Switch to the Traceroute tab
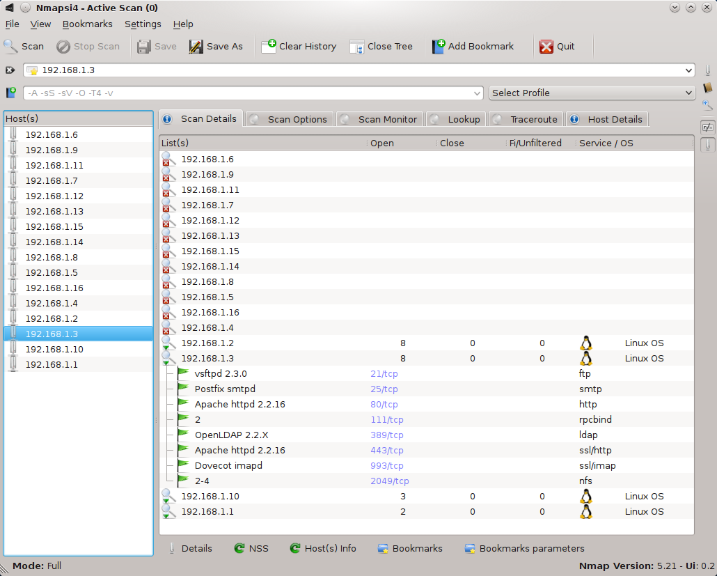Screen dimensions: 717x576 point(526,119)
